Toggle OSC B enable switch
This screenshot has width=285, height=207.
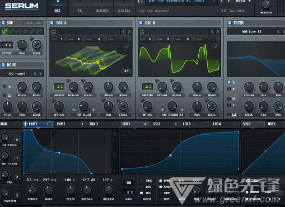[141, 23]
